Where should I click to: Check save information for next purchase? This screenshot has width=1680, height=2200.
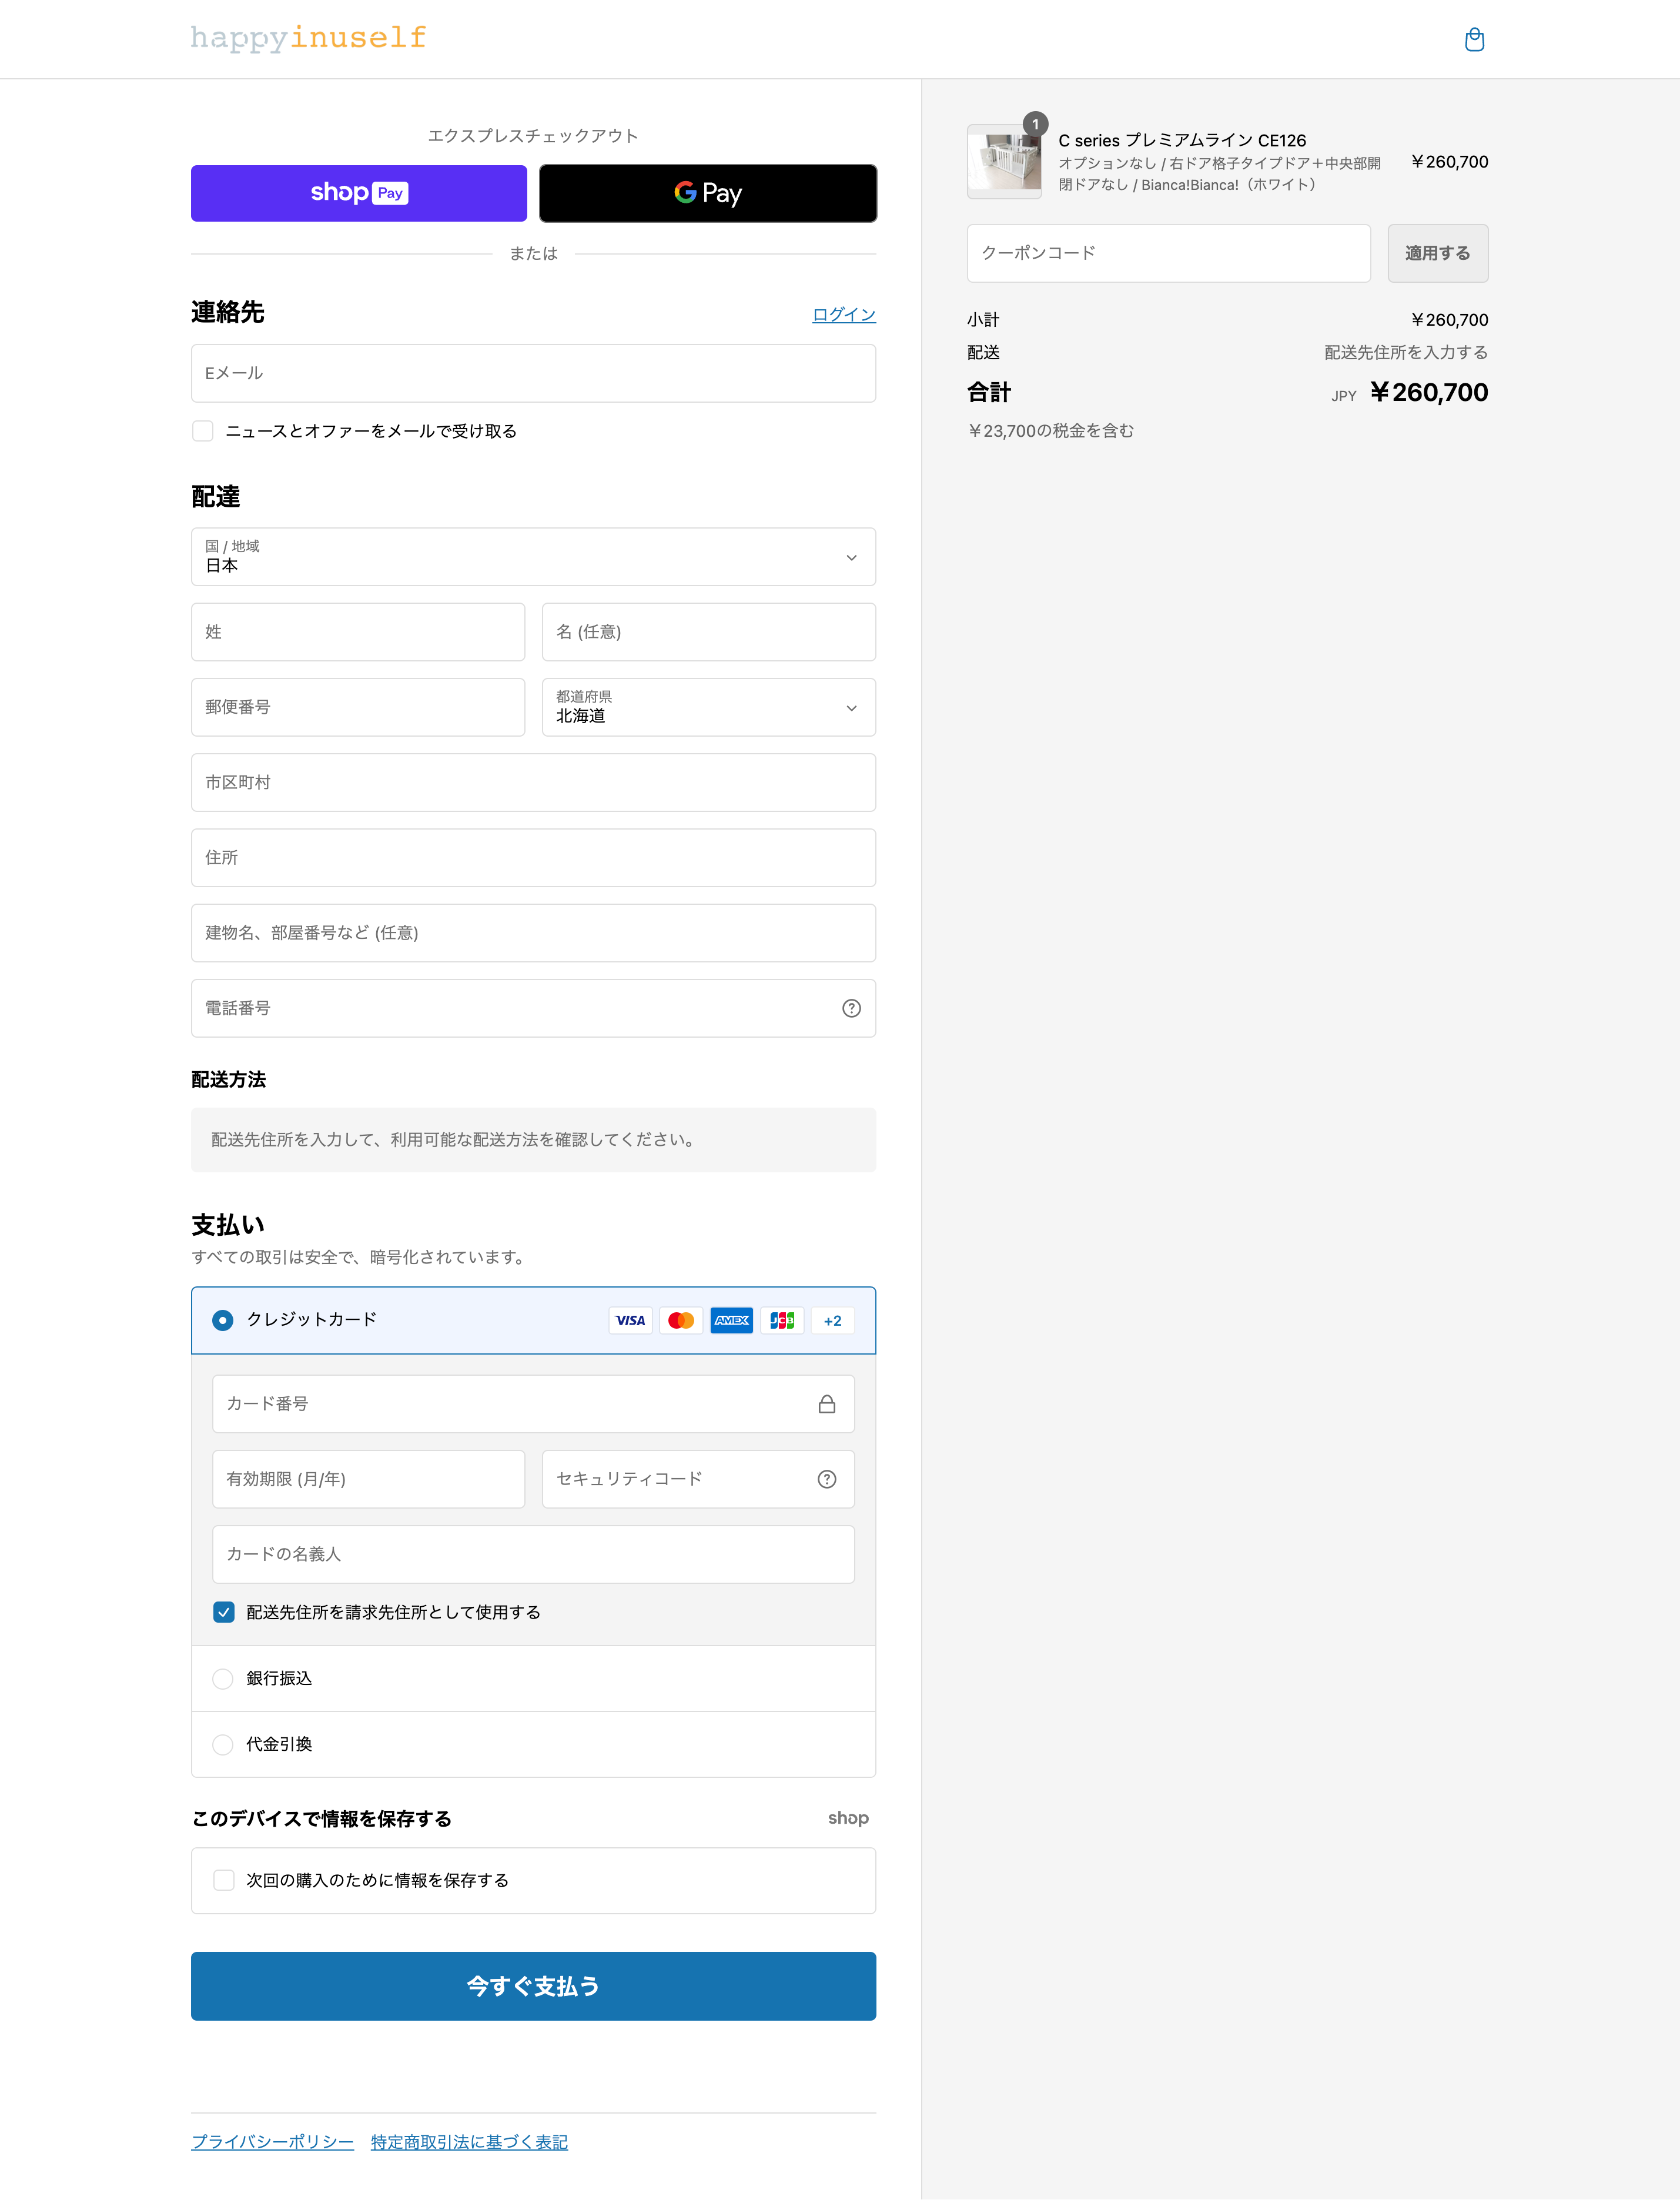click(x=224, y=1880)
